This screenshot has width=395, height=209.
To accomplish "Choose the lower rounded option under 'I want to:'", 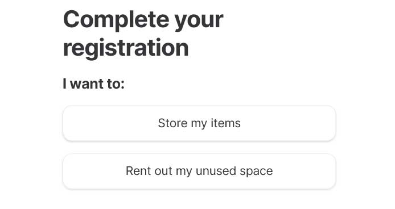I will [199, 172].
